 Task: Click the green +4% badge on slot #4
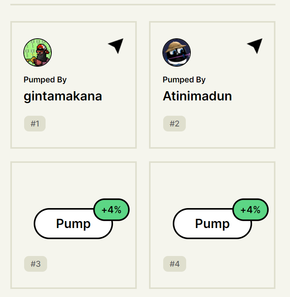[251, 210]
